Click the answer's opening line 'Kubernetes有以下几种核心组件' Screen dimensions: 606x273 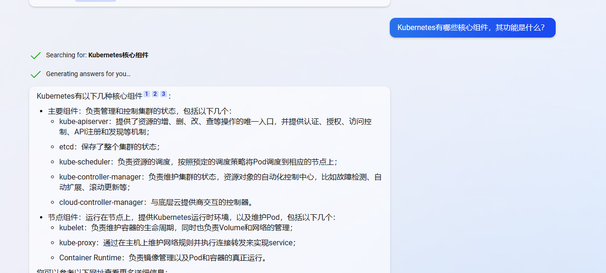click(89, 96)
